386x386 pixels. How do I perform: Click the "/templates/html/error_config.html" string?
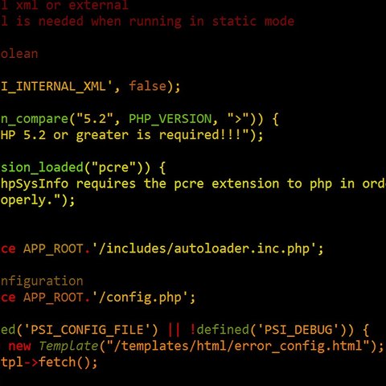[x=238, y=346]
